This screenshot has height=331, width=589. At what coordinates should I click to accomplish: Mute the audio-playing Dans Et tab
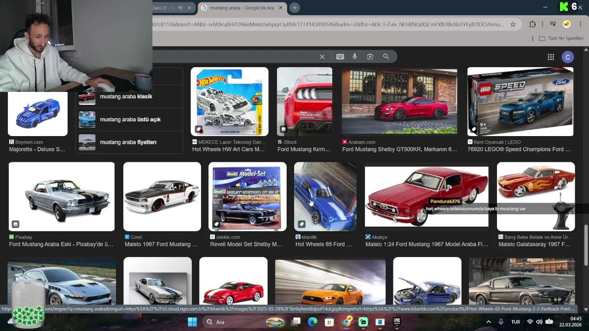click(x=180, y=8)
